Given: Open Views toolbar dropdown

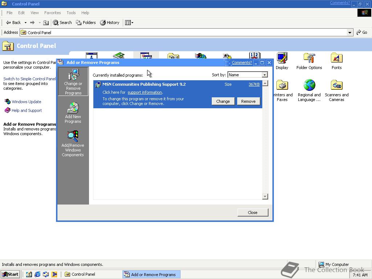Looking at the screenshot, I should point(129,23).
